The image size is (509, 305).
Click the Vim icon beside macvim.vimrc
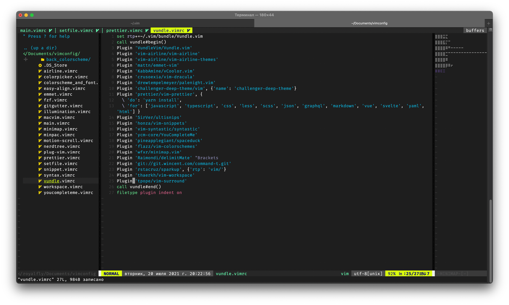[x=40, y=118]
